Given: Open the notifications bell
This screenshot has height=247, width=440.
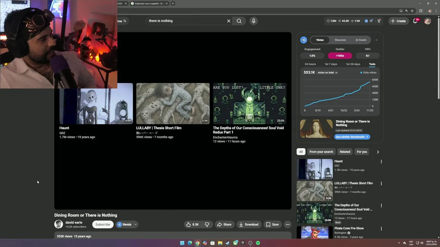Looking at the screenshot, I should 415,21.
